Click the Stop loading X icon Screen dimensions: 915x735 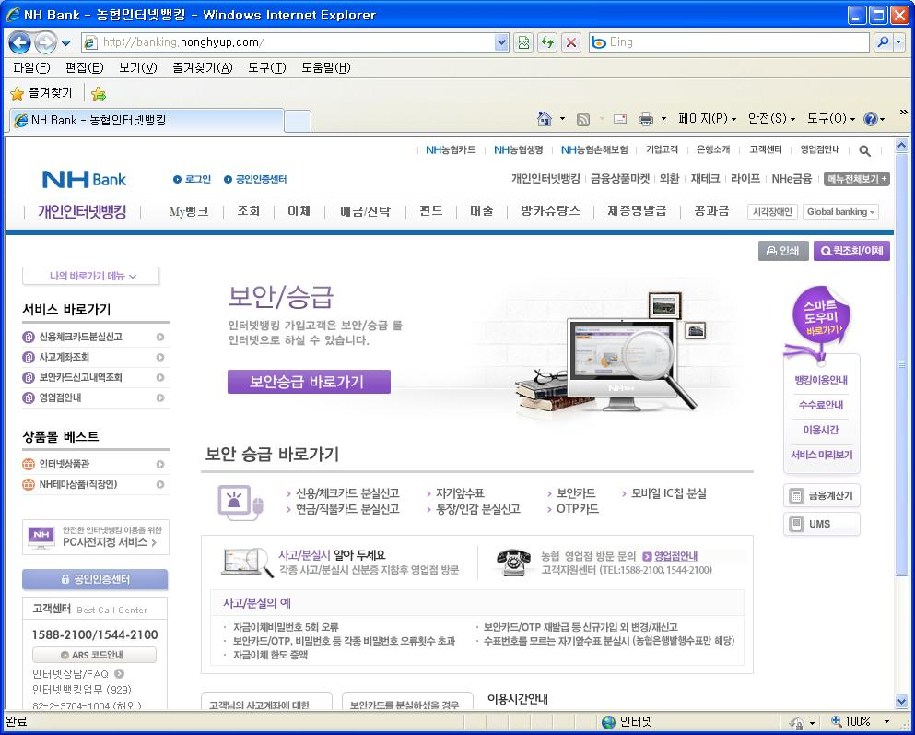571,42
